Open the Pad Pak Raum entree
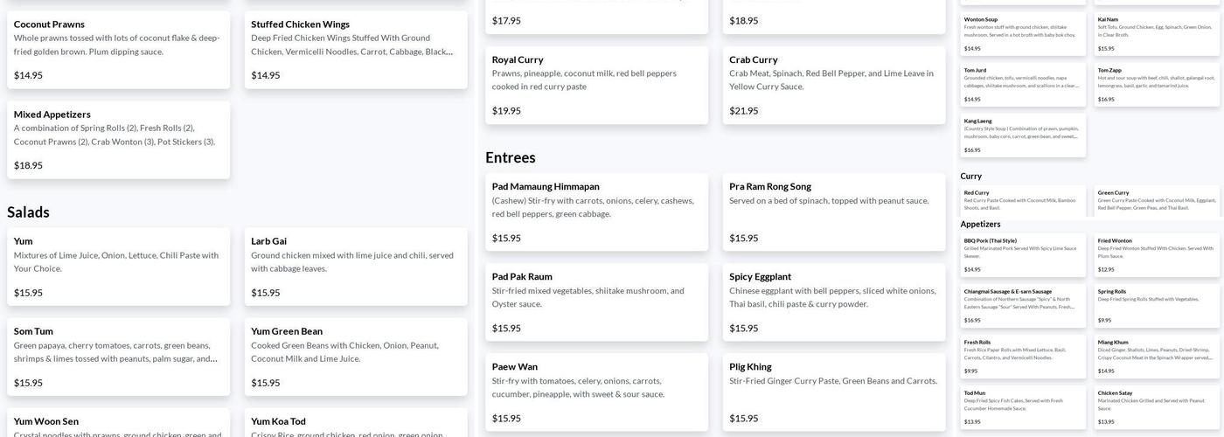The height and width of the screenshot is (437, 1224). 596,302
